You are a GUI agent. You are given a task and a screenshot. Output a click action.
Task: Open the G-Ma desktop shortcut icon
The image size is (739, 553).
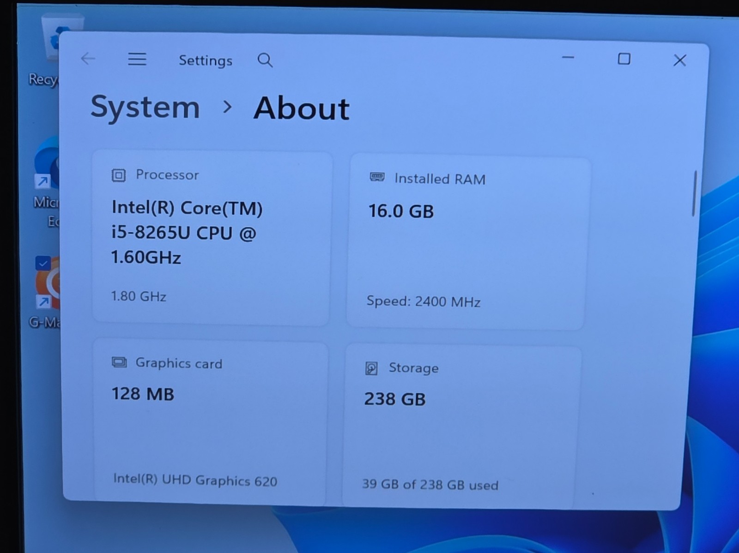pos(46,293)
